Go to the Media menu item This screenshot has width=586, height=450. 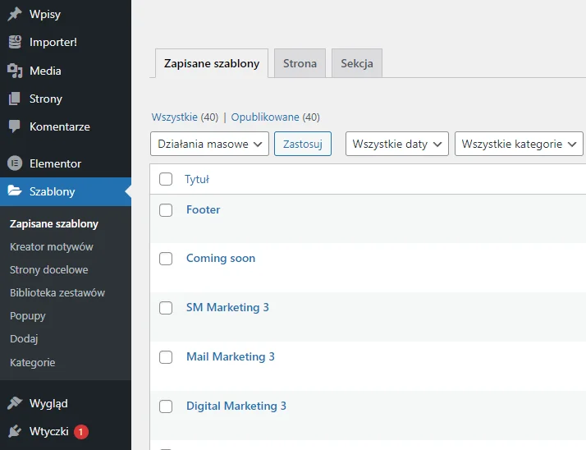click(x=66, y=71)
